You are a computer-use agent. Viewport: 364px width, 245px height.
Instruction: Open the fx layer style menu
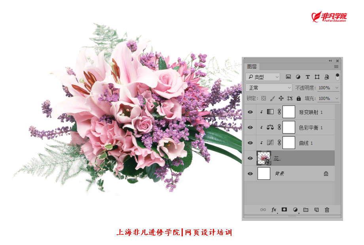[274, 209]
